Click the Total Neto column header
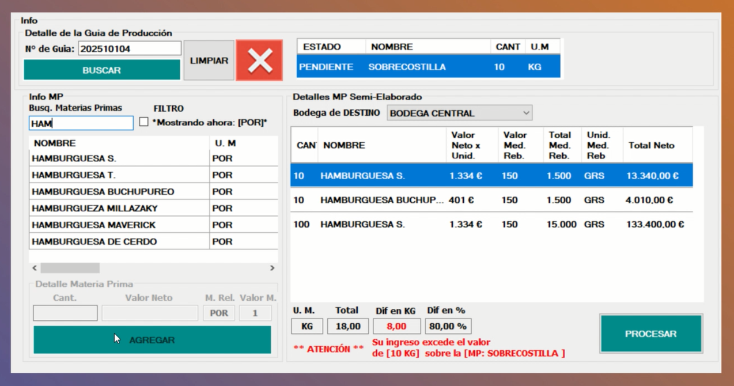Viewport: 734px width, 386px height. pyautogui.click(x=651, y=146)
